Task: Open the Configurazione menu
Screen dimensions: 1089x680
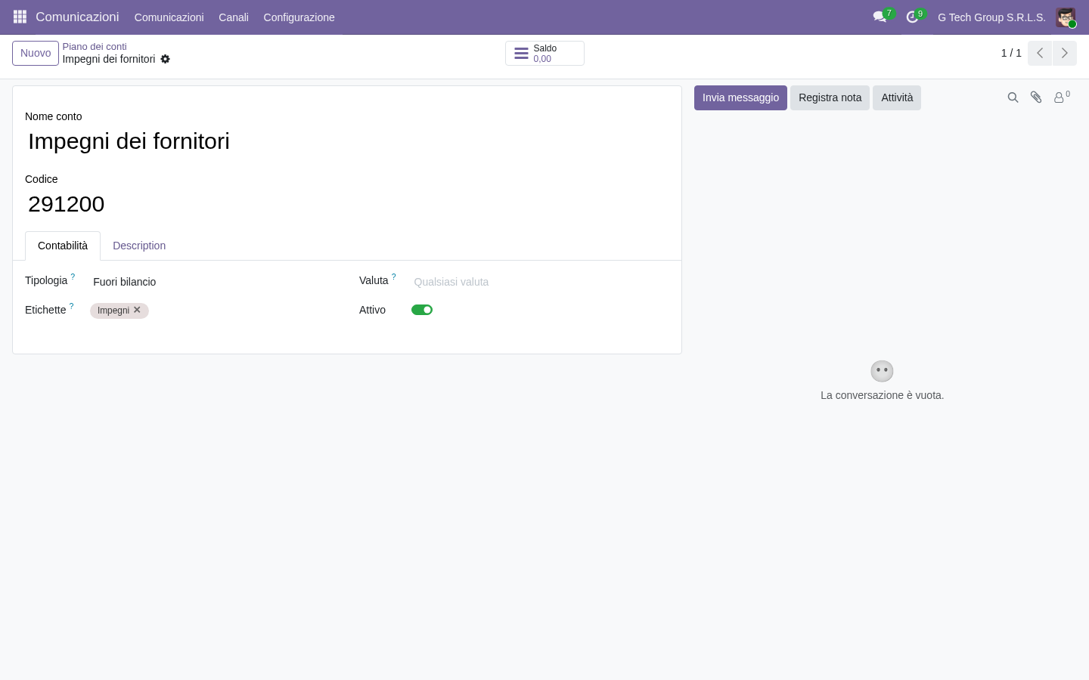Action: point(299,17)
